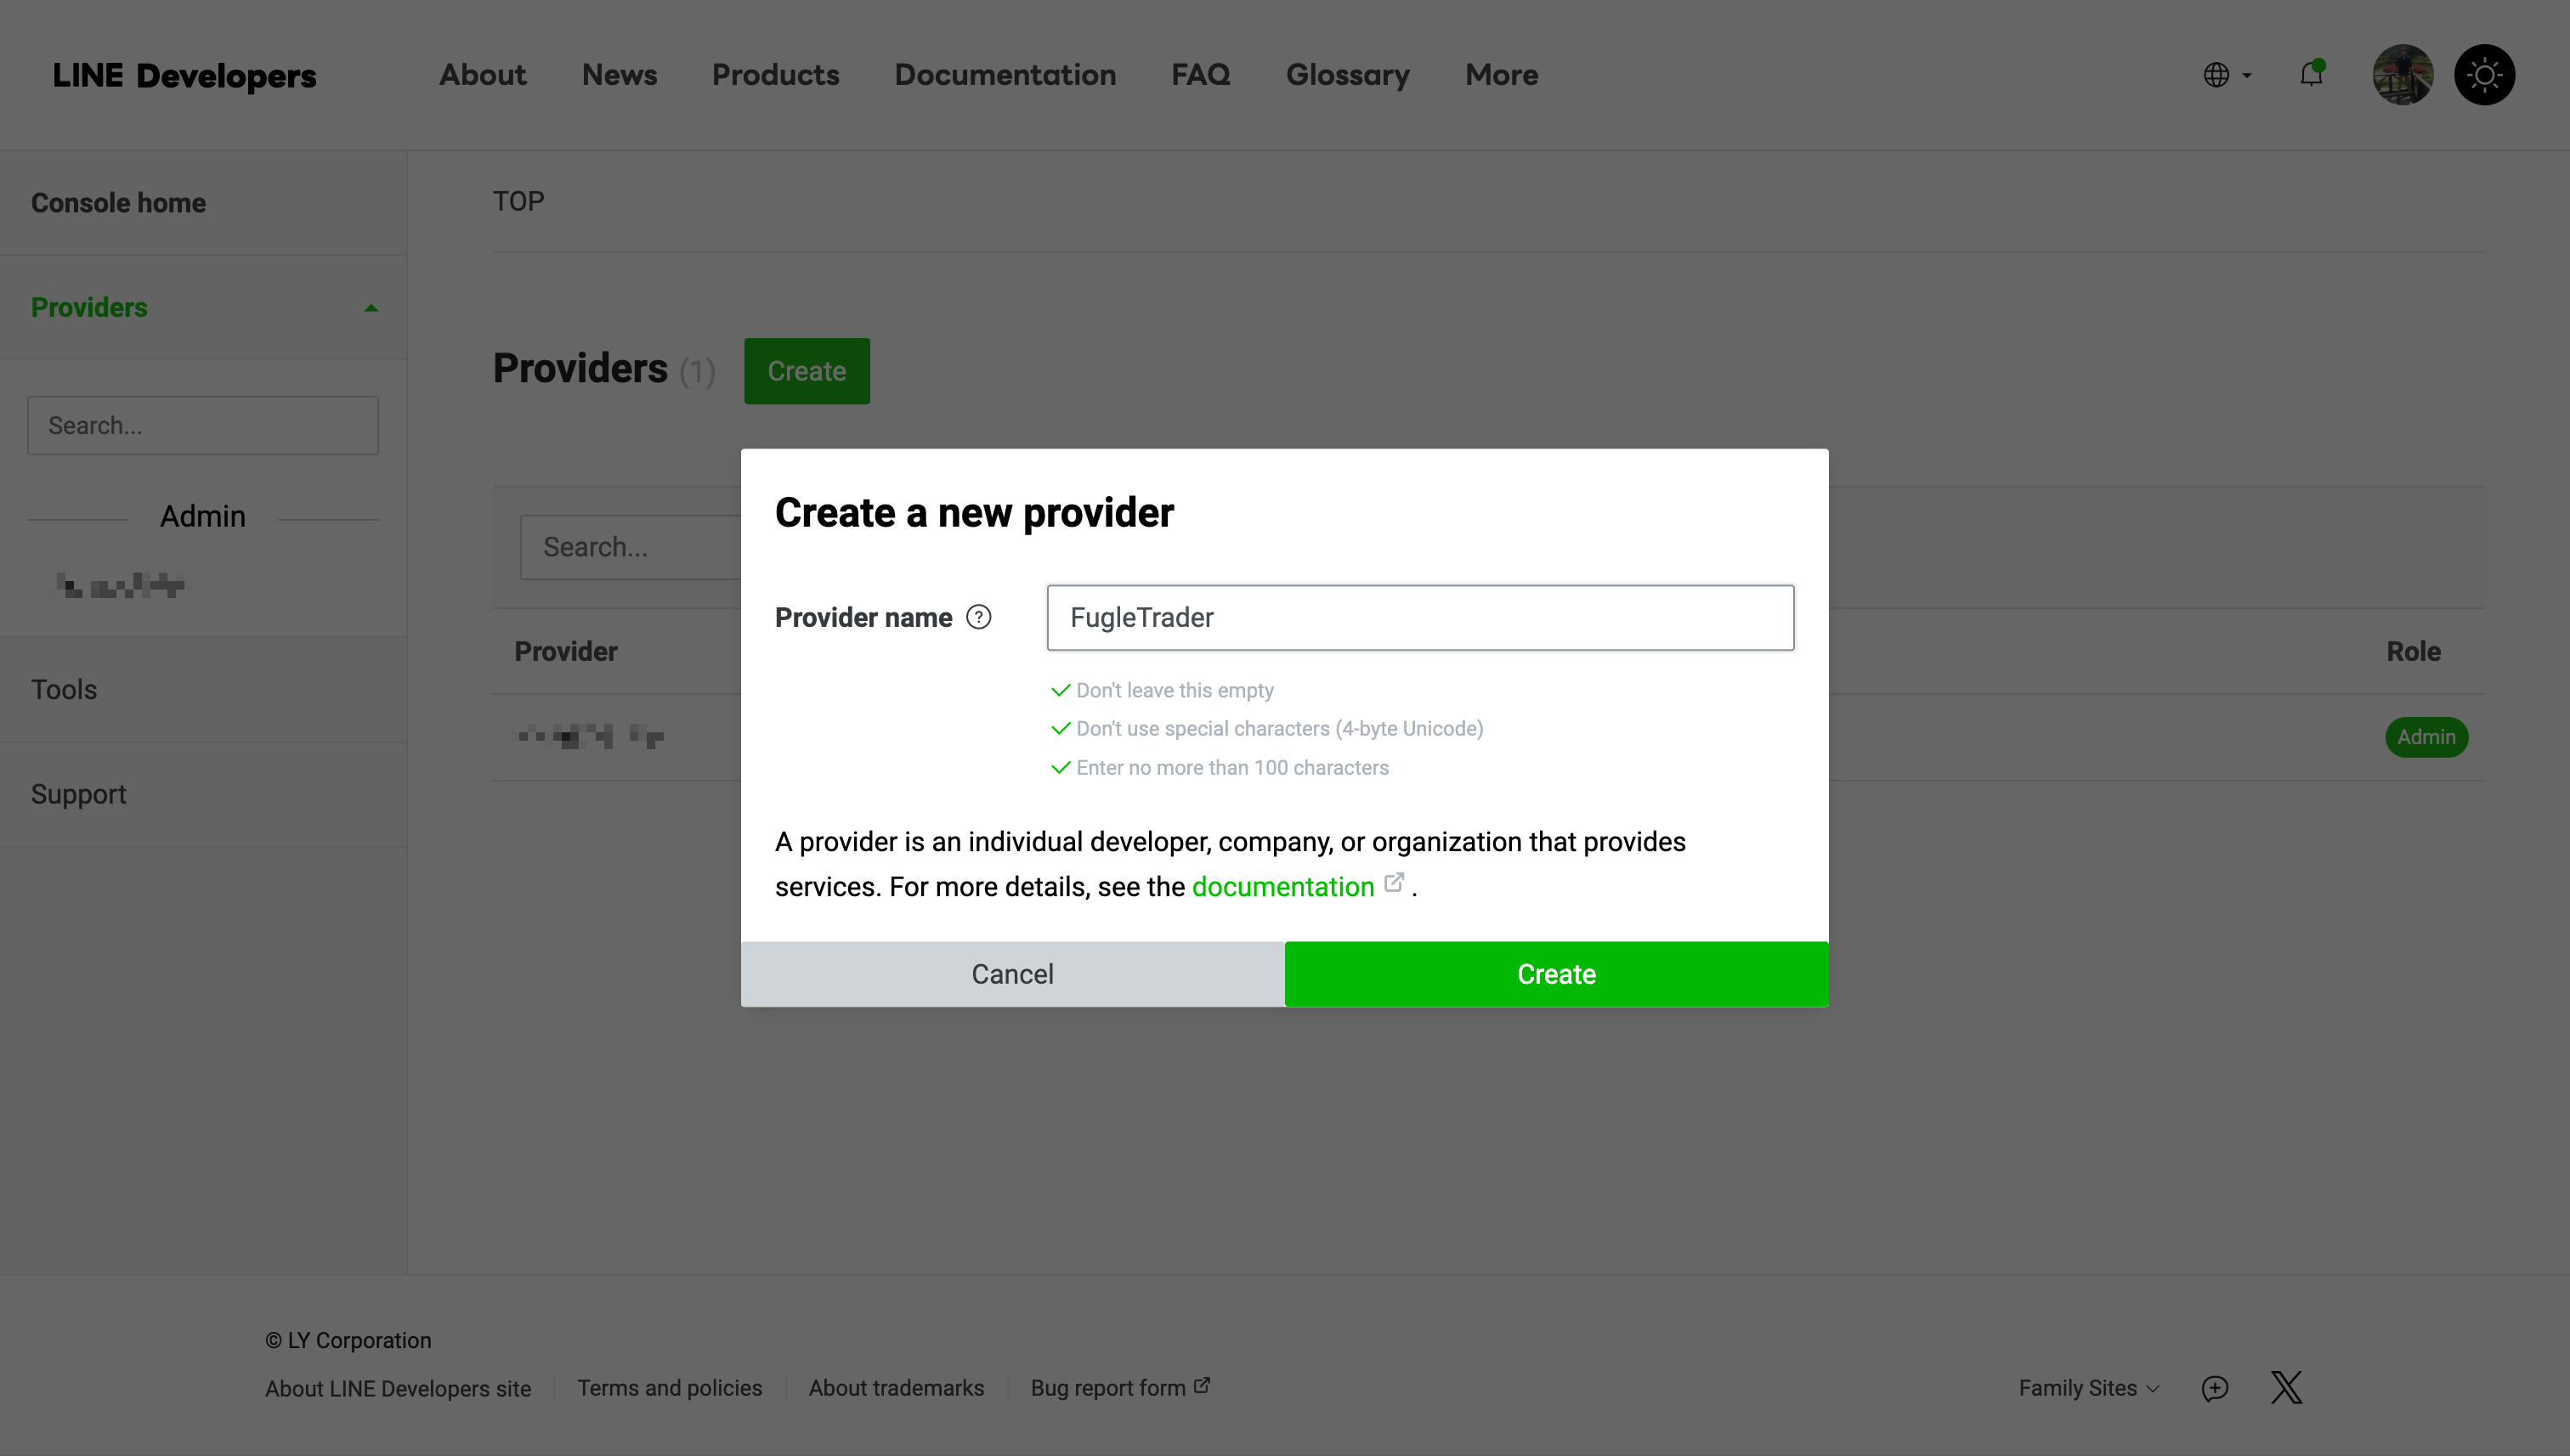Click the Create button beside Providers heading
2570x1456 pixels.
(x=807, y=371)
